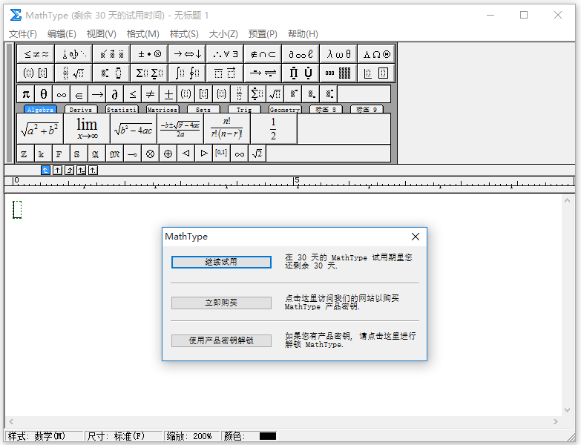Open the summation templates palette
The width and height of the screenshot is (581, 445).
148,73
